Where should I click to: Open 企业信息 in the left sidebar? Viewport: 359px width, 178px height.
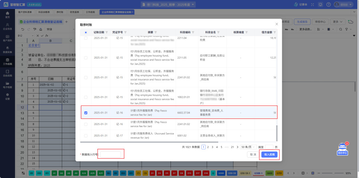click(7, 27)
